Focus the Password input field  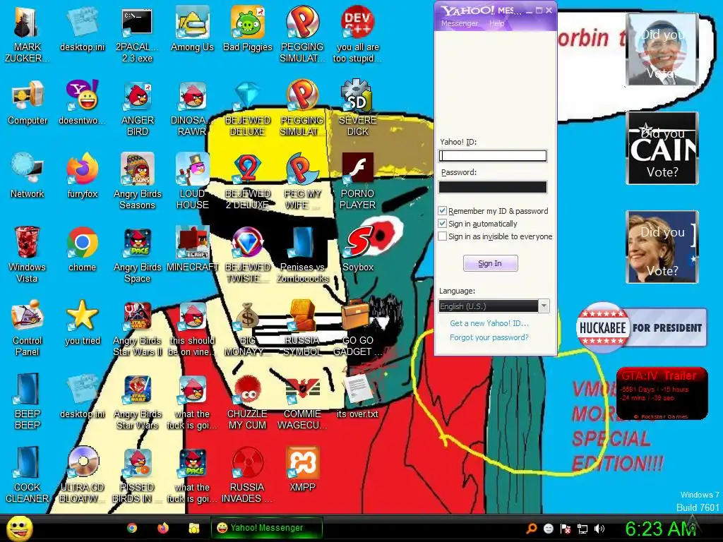pyautogui.click(x=492, y=187)
